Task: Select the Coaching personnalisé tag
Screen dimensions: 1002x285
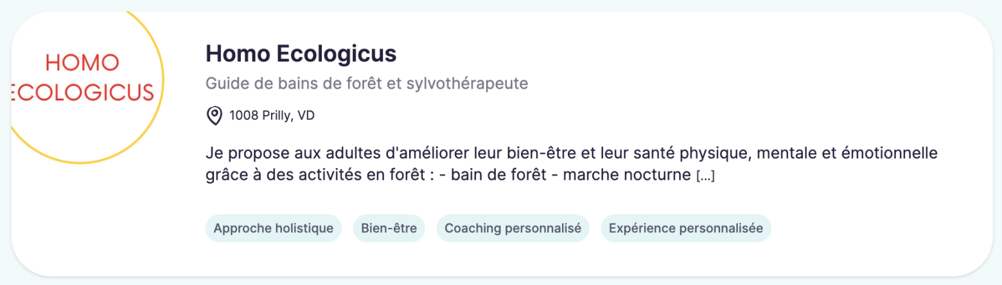Action: 513,228
